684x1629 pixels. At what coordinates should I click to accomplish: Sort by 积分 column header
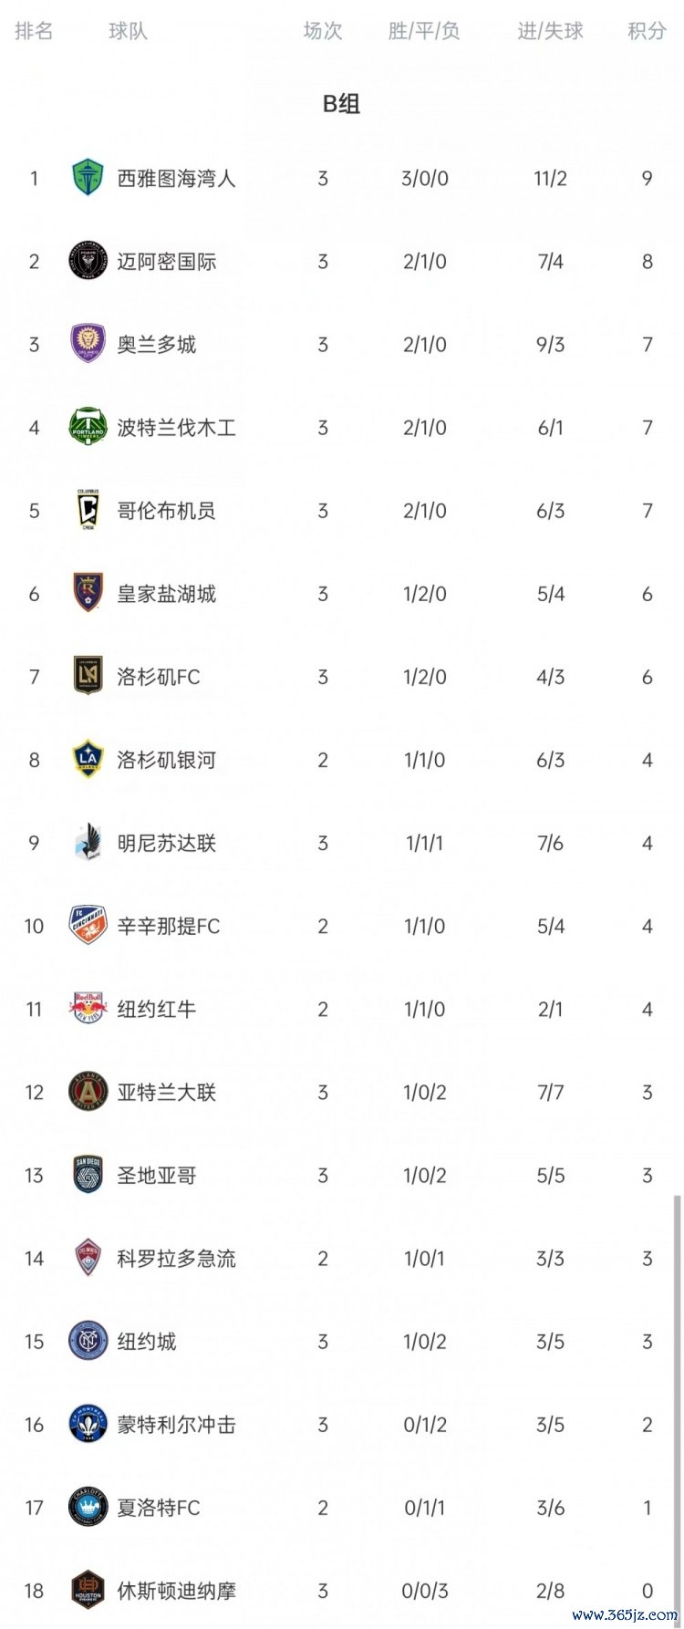point(647,31)
